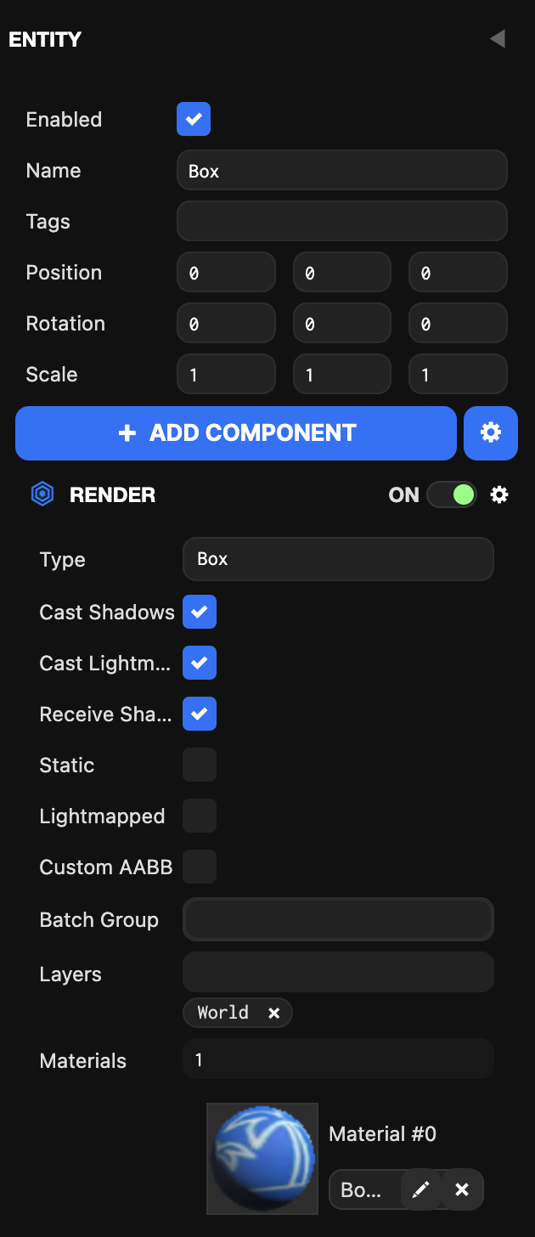The height and width of the screenshot is (1237, 535).
Task: Collapse the Entity panel with the arrow
Action: [x=498, y=39]
